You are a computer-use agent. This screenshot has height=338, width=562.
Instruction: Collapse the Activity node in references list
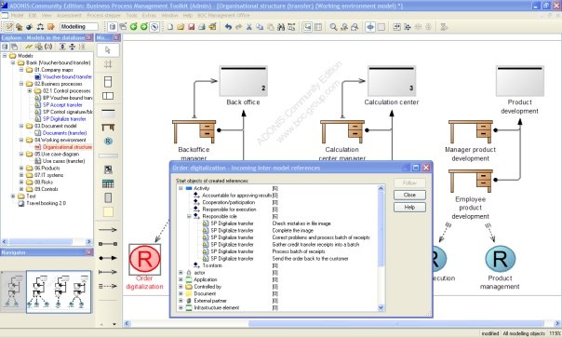181,188
